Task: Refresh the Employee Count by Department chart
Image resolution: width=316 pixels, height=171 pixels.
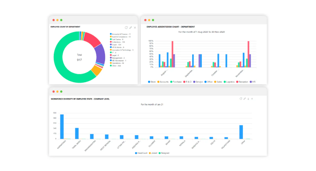Action: (126, 27)
